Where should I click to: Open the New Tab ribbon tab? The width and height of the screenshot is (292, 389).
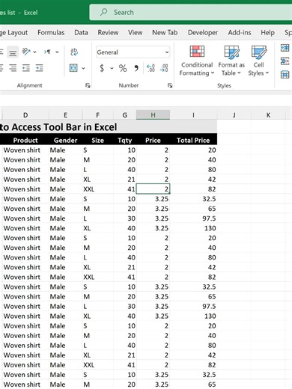click(165, 32)
